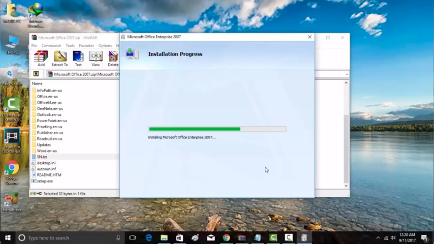Image resolution: width=434 pixels, height=244 pixels.
Task: Click the Type here to search box
Action: (70, 238)
